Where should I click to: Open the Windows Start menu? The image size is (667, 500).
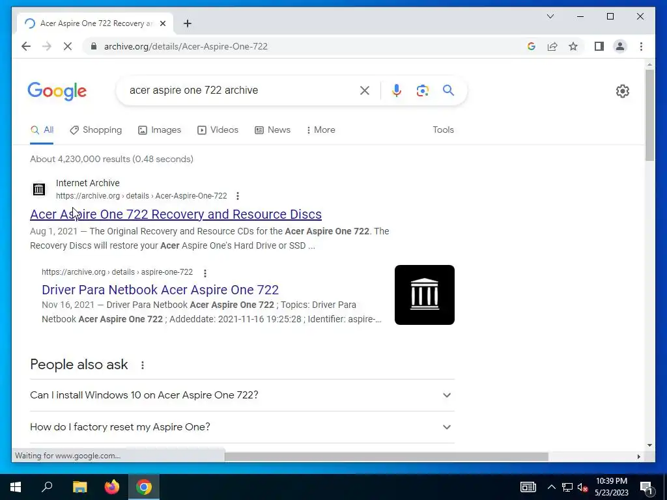point(16,487)
